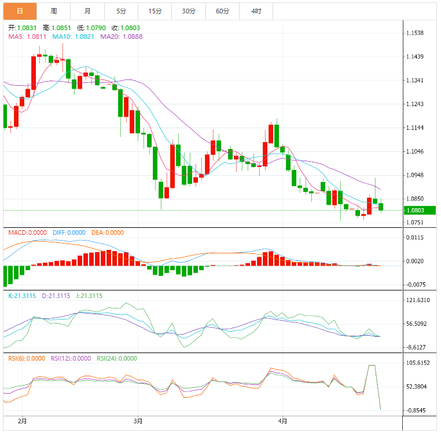
Task: Click the 0.0115 MACD axis label
Action: (415, 237)
